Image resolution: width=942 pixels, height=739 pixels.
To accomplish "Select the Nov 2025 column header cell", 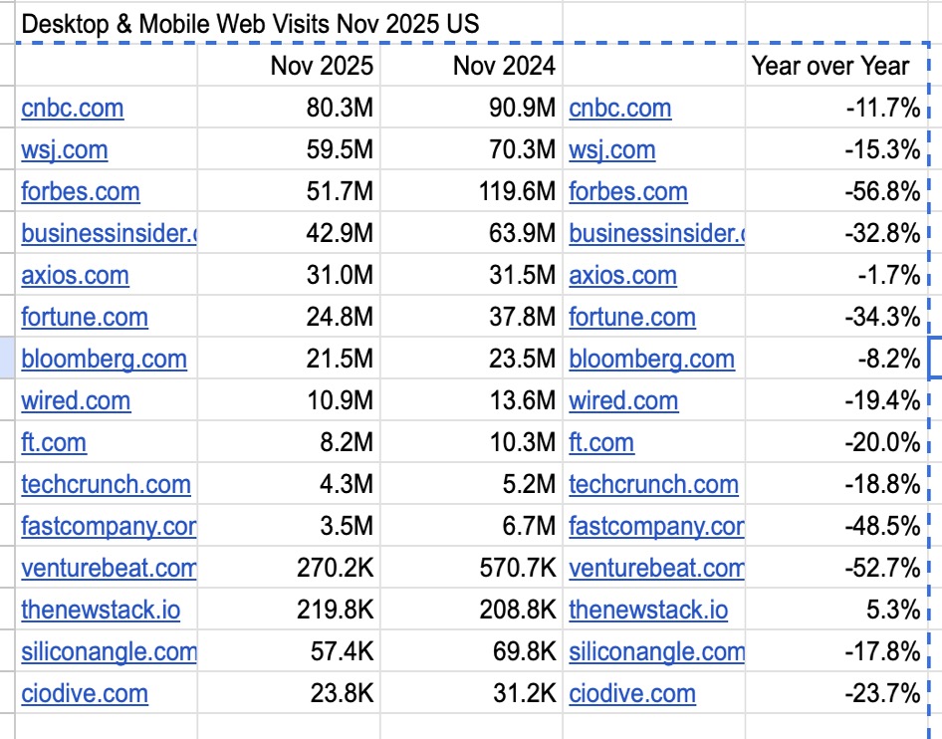I will pyautogui.click(x=322, y=67).
